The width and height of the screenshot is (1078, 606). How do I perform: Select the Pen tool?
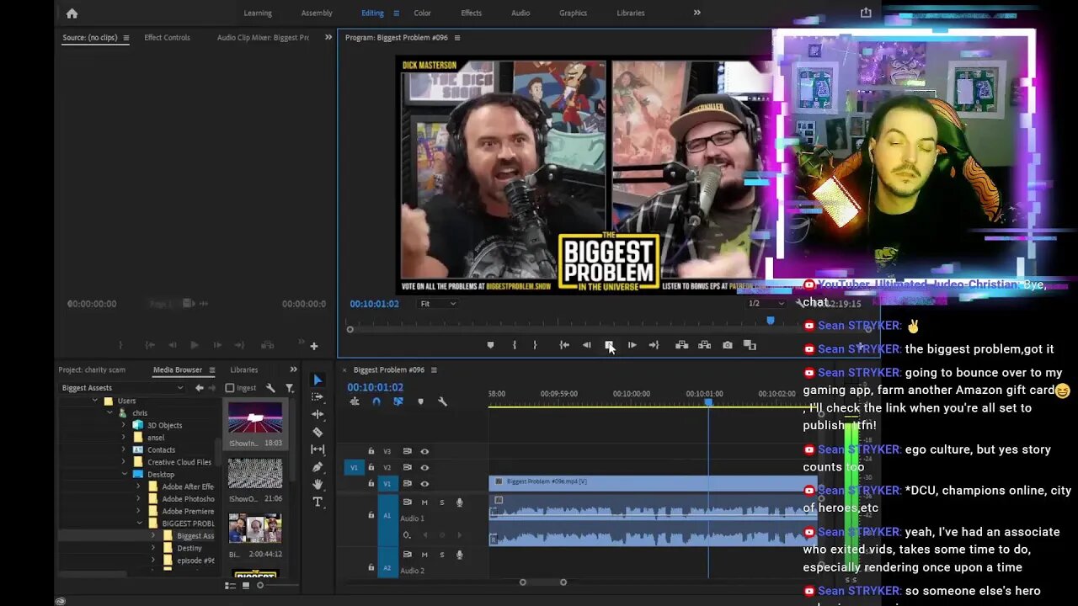[318, 467]
